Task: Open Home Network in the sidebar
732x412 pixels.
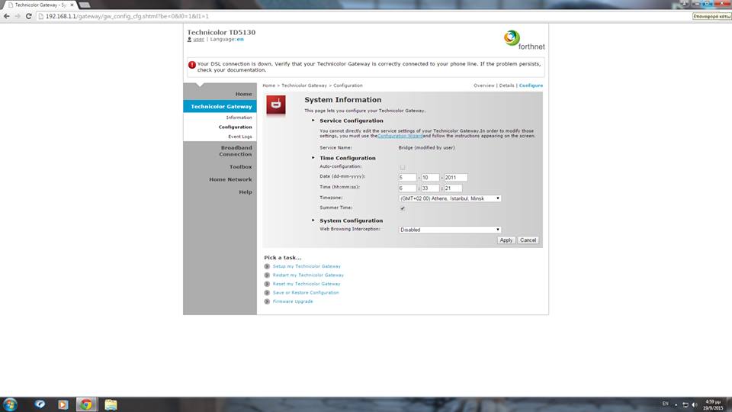Action: pyautogui.click(x=230, y=179)
